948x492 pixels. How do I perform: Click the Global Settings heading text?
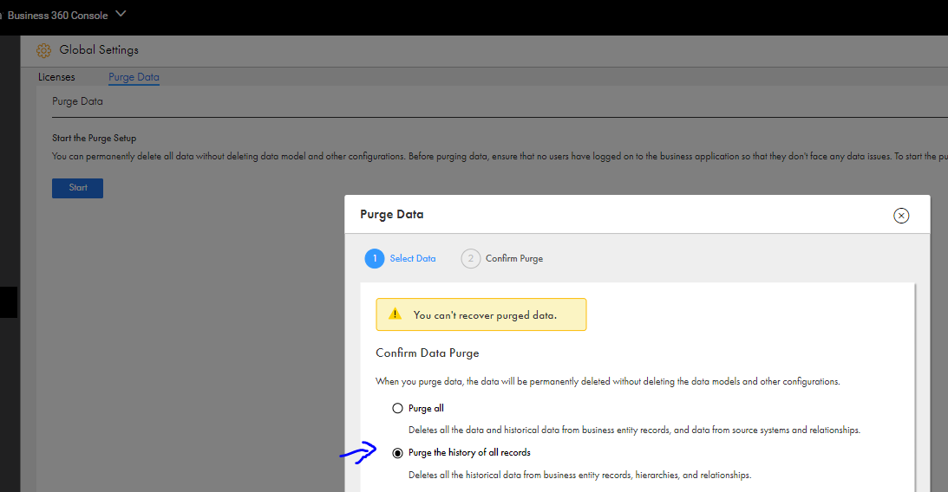click(x=99, y=50)
